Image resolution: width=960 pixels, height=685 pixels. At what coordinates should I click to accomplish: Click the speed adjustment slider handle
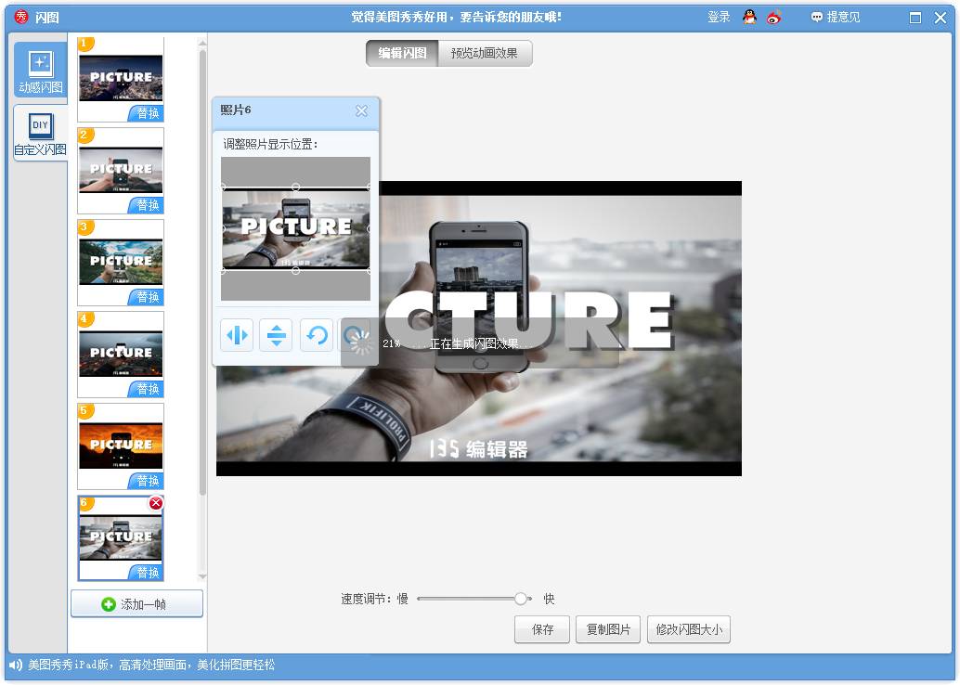pyautogui.click(x=521, y=599)
